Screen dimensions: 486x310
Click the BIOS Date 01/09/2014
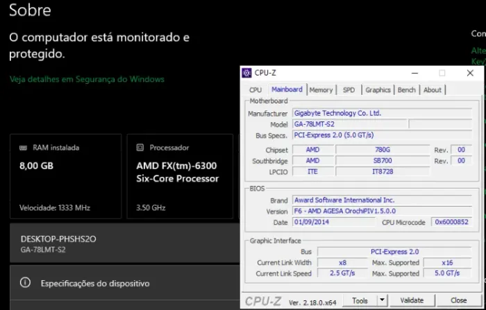point(333,222)
